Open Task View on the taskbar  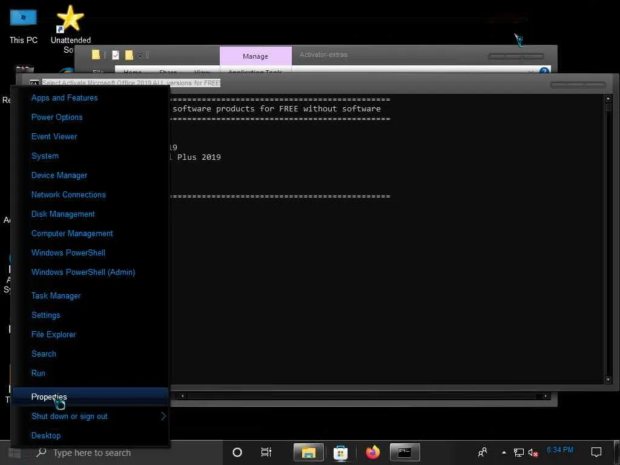(x=266, y=452)
